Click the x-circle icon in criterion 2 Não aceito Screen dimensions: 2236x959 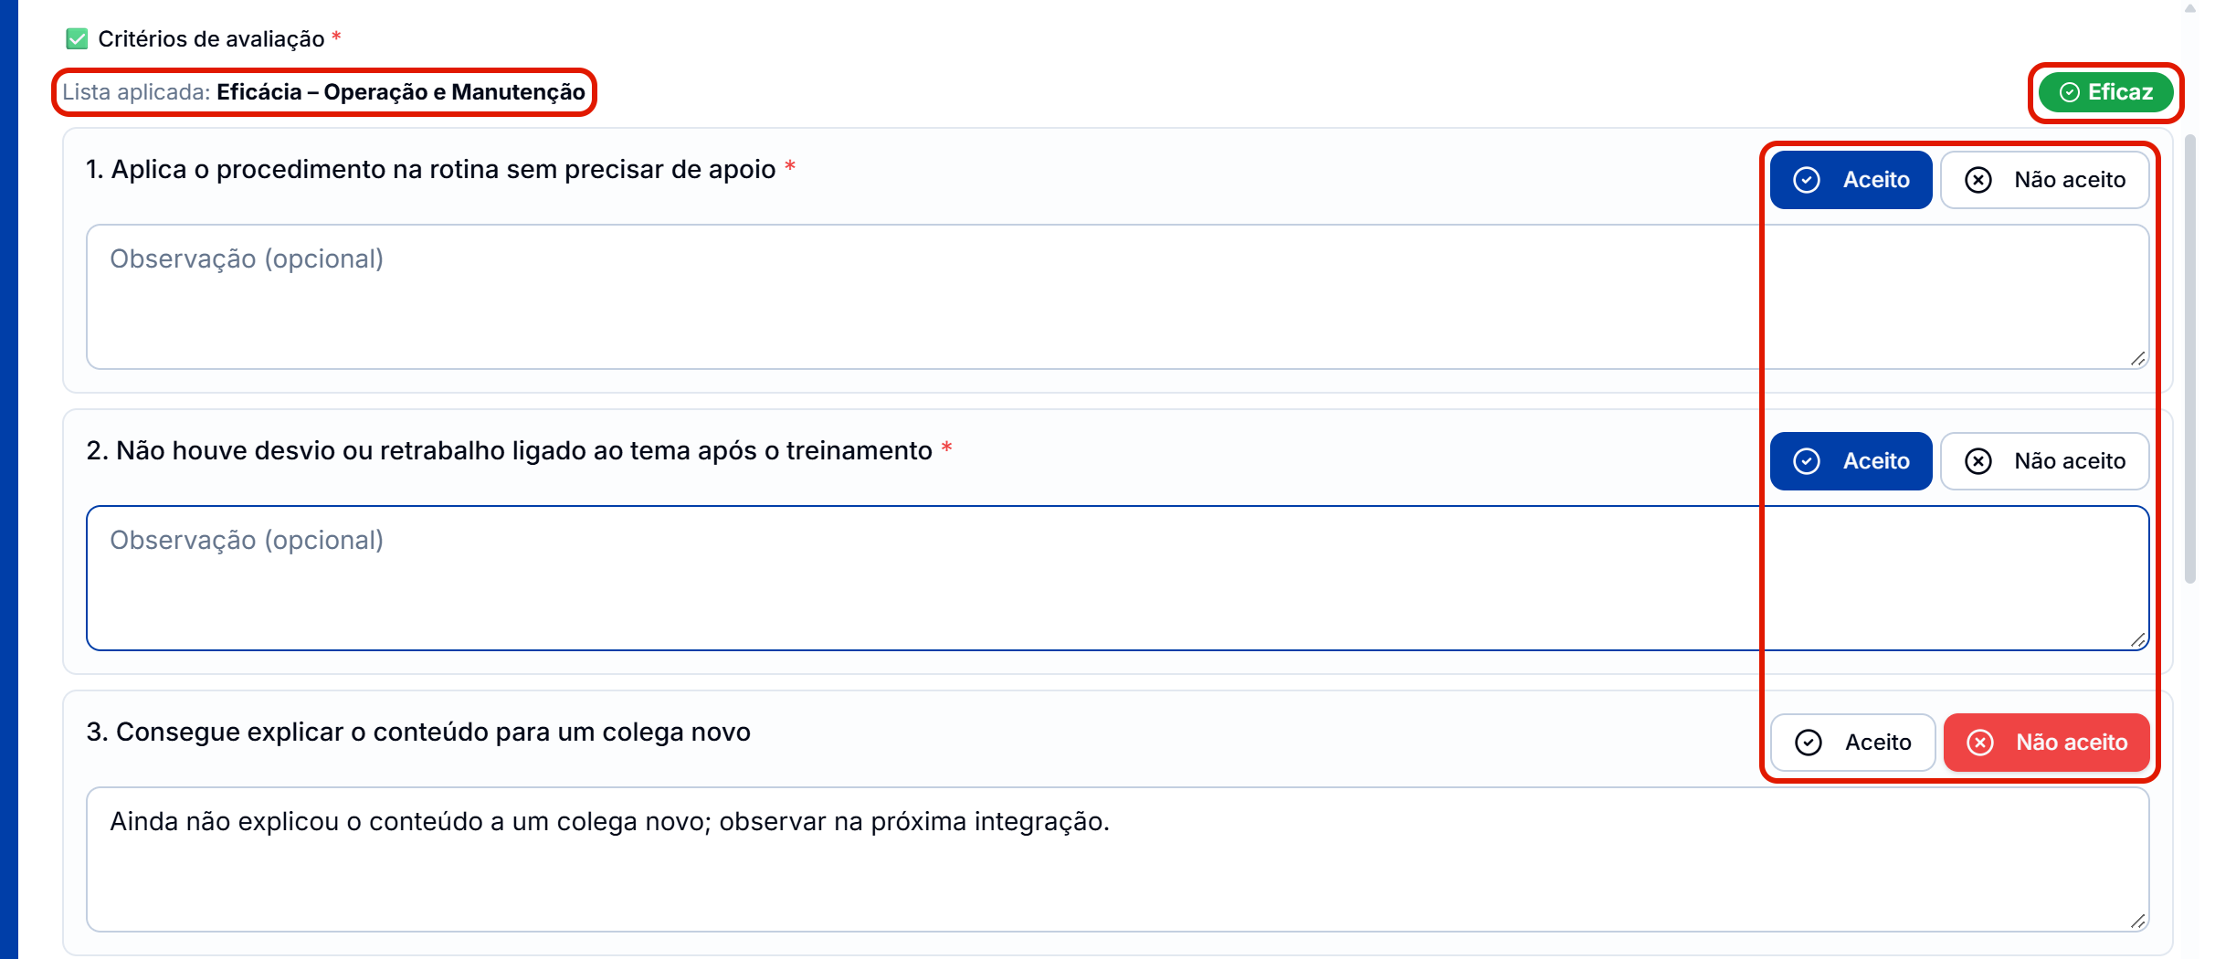point(1978,461)
